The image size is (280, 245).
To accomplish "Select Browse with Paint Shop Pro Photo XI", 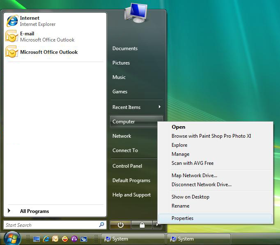I will [216, 136].
